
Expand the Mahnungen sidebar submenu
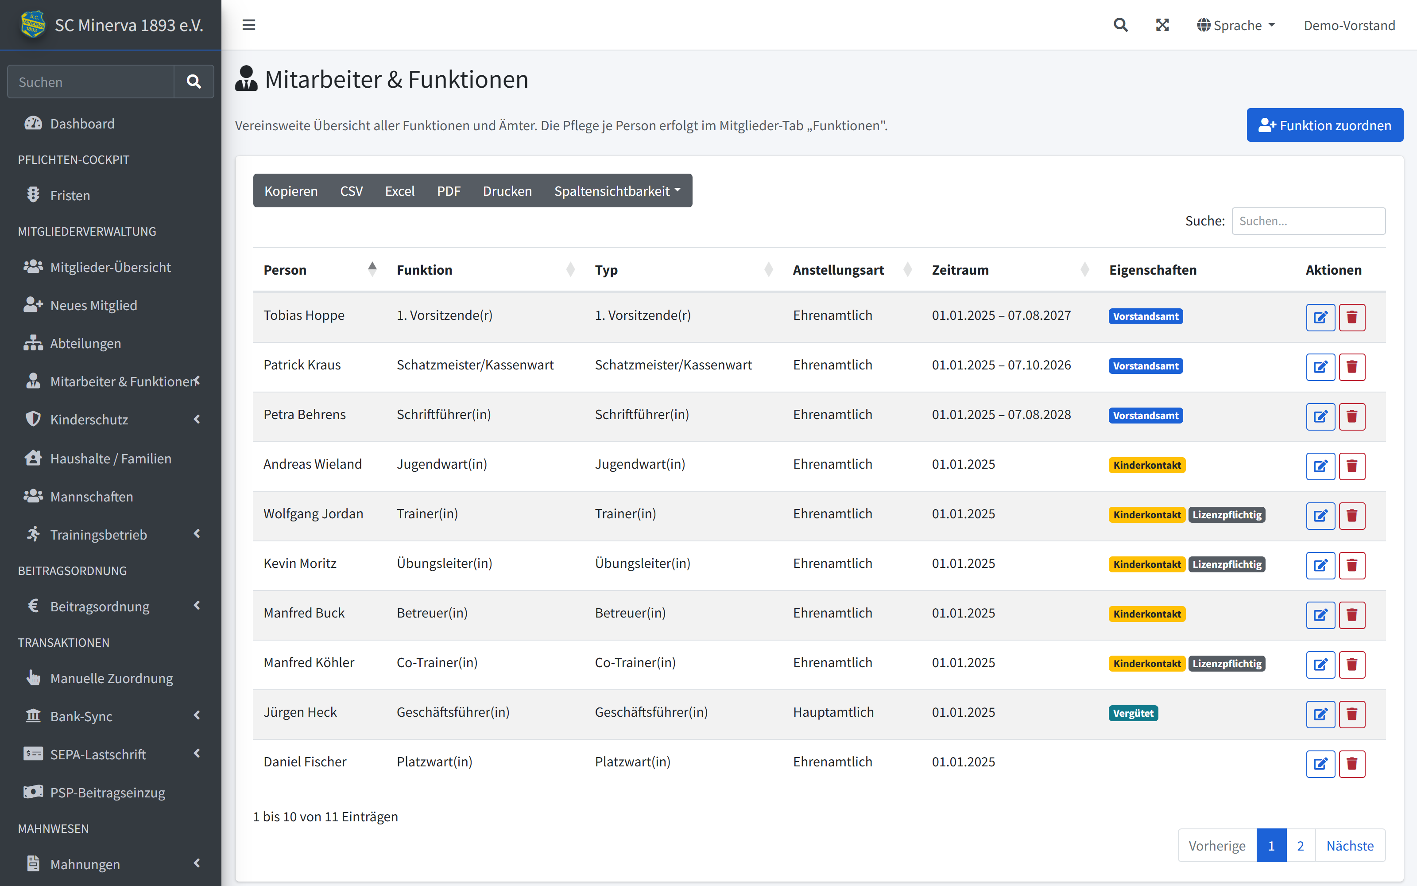[x=111, y=864]
